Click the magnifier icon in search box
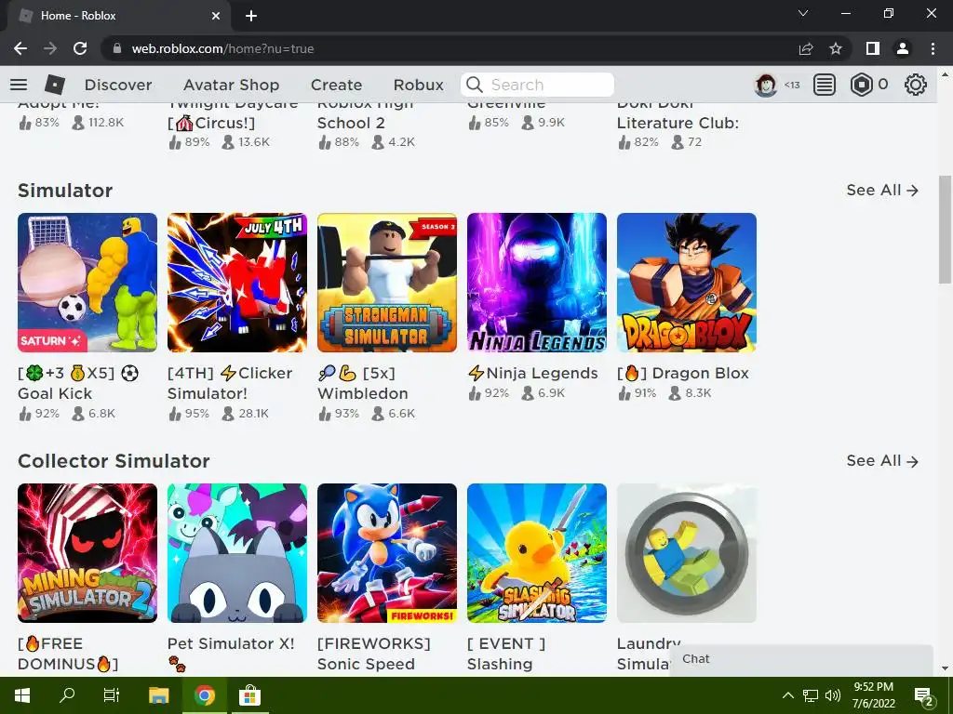Viewport: 953px width, 714px height. (x=475, y=85)
